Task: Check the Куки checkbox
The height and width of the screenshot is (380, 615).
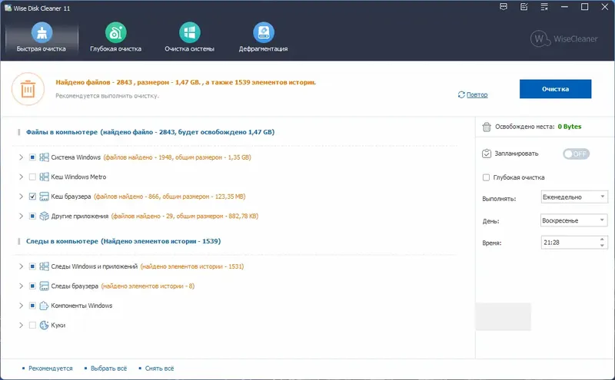Action: 32,325
